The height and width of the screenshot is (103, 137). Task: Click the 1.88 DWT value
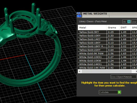[124, 68]
